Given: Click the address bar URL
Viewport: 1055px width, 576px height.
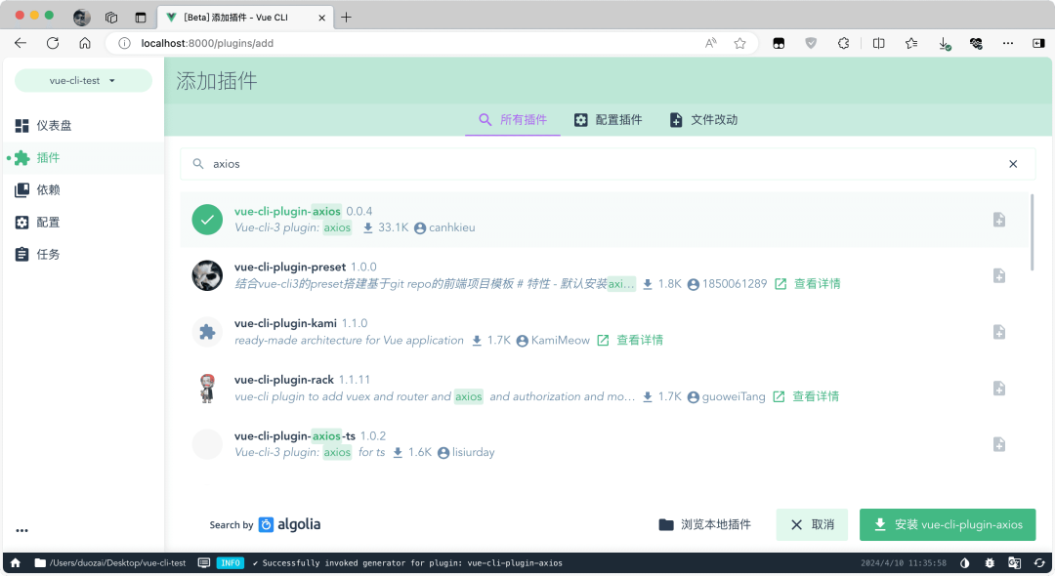Looking at the screenshot, I should [x=207, y=43].
